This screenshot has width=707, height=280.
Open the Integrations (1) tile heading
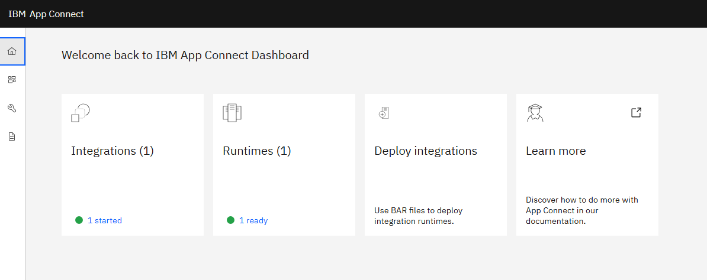coord(113,151)
